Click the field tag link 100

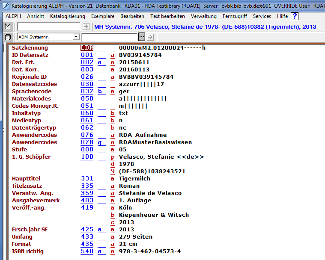(87, 157)
